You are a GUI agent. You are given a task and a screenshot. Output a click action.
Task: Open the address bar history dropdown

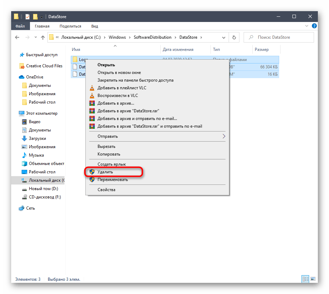(224, 37)
